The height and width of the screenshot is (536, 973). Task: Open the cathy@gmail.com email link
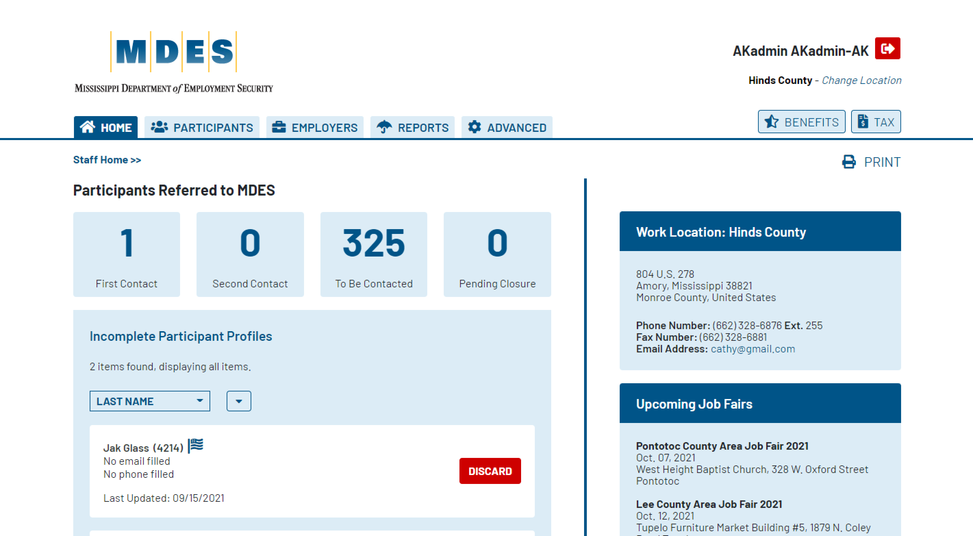(753, 349)
